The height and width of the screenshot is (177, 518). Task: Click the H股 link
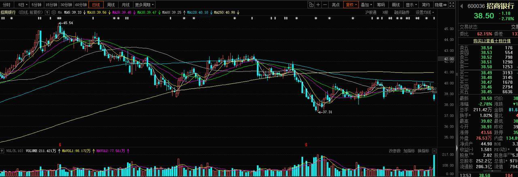click(x=385, y=13)
